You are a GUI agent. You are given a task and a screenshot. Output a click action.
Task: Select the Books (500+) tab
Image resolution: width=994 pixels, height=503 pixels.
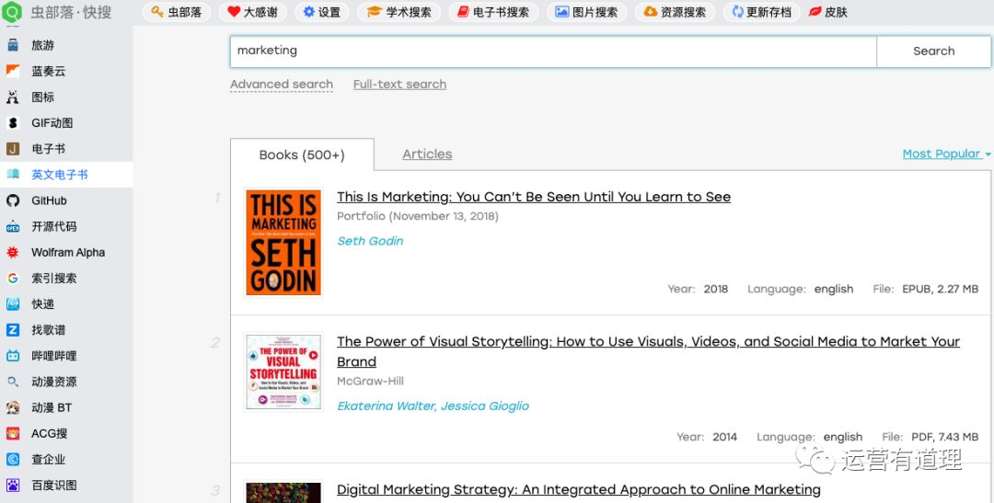tap(302, 154)
